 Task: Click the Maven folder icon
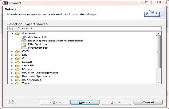point(18,69)
